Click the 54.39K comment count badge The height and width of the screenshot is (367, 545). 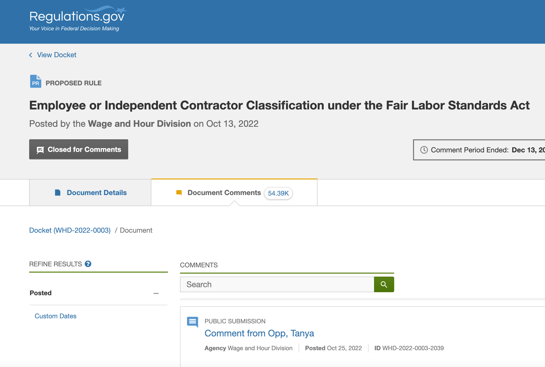(x=278, y=193)
